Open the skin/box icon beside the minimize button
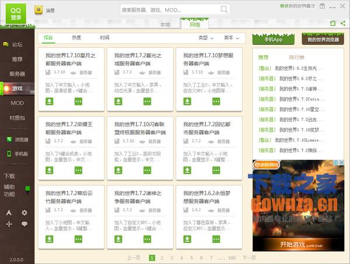350x264 pixels. (x=322, y=6)
